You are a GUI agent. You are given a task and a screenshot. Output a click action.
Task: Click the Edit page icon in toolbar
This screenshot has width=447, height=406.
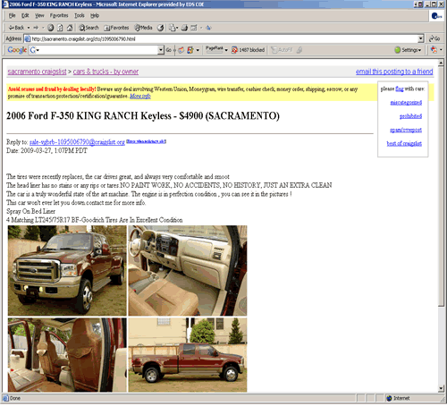point(194,28)
